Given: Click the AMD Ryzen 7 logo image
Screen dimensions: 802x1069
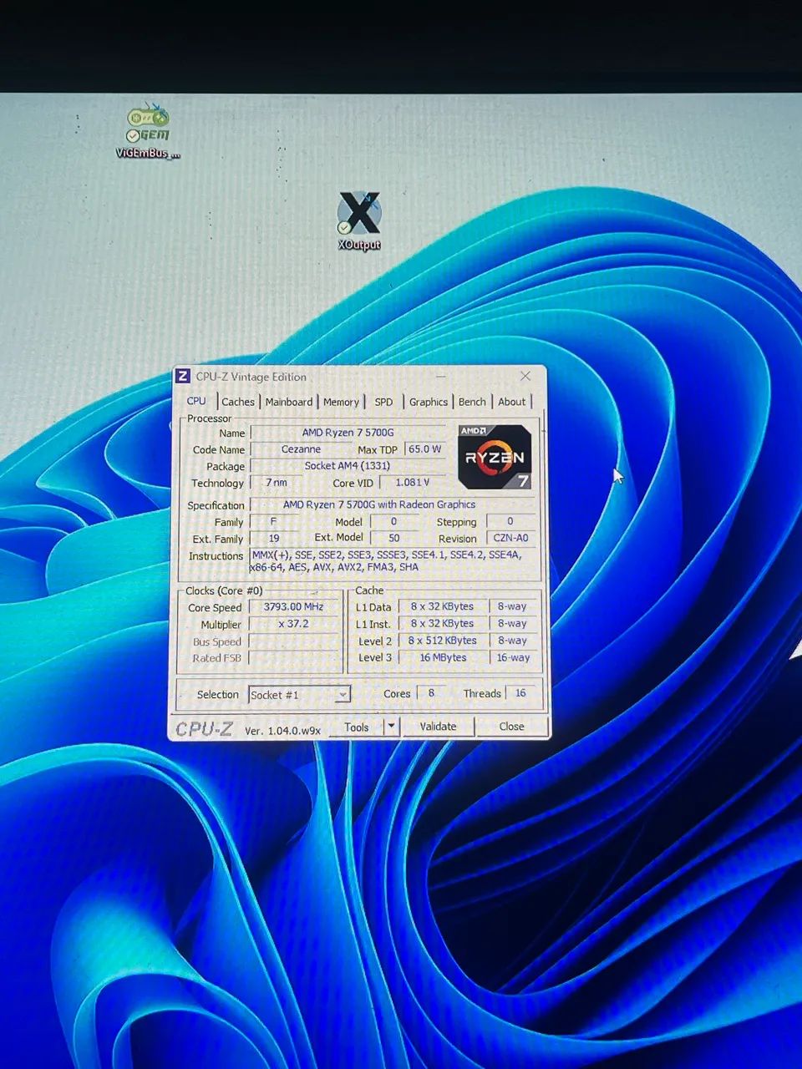Looking at the screenshot, I should [x=495, y=456].
